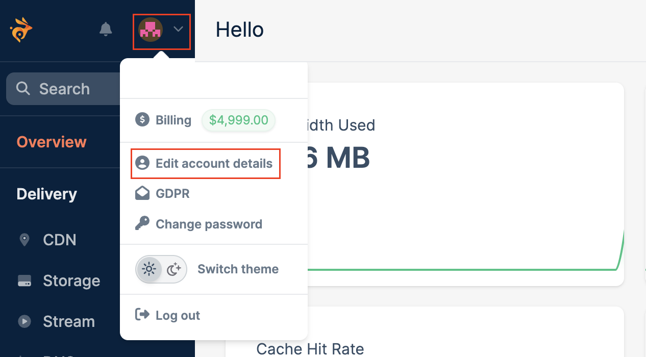646x357 pixels.
Task: Open CDN from the sidebar
Action: tap(60, 240)
